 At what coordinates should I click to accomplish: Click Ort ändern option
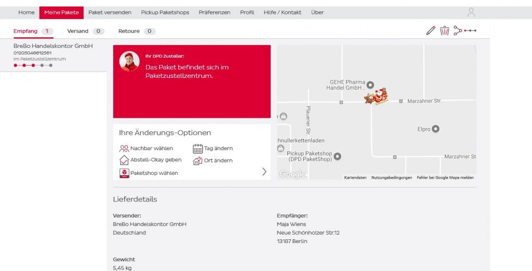(212, 161)
